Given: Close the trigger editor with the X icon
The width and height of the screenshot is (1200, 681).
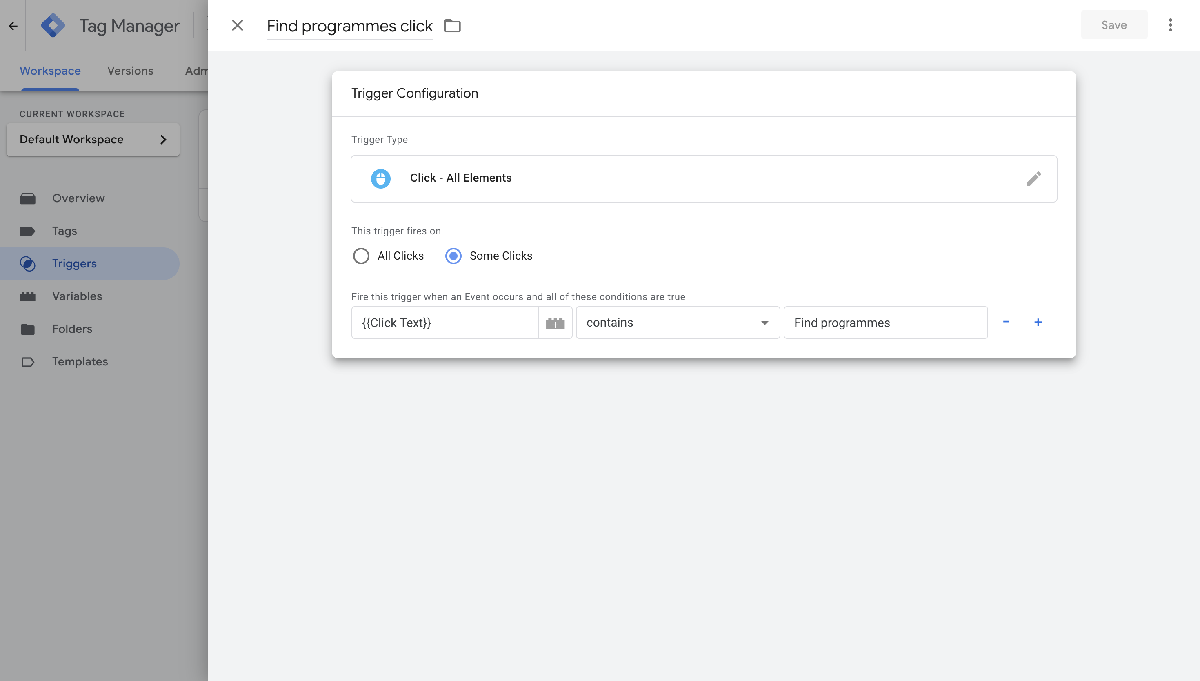Looking at the screenshot, I should point(238,25).
